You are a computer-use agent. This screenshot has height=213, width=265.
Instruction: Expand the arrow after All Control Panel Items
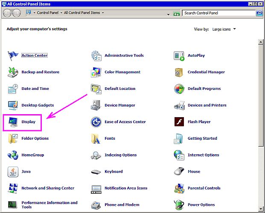(103, 13)
